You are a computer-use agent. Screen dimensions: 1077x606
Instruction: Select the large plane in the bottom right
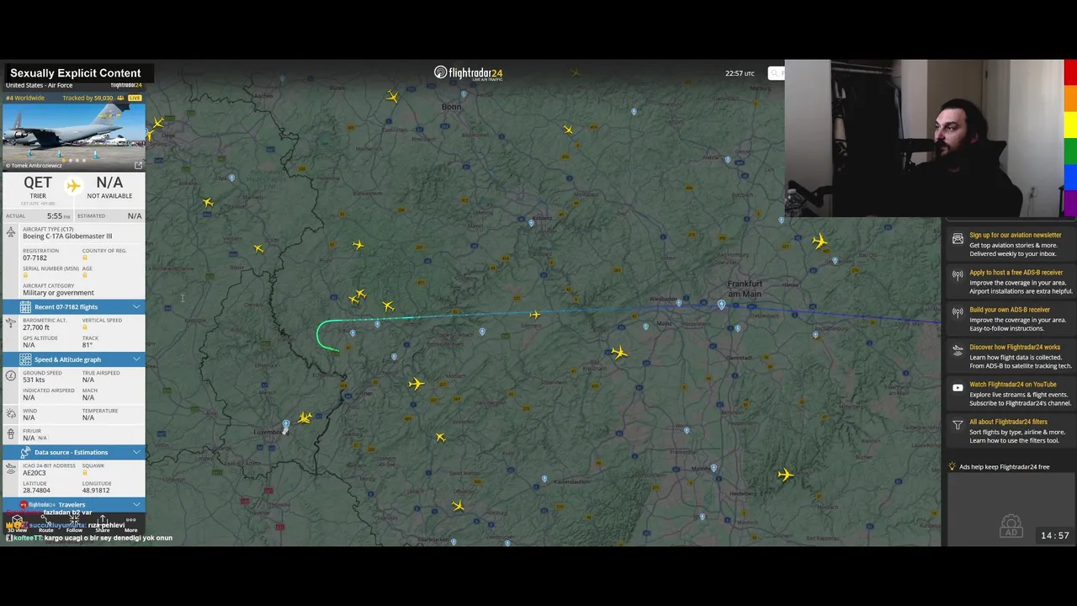click(x=785, y=475)
